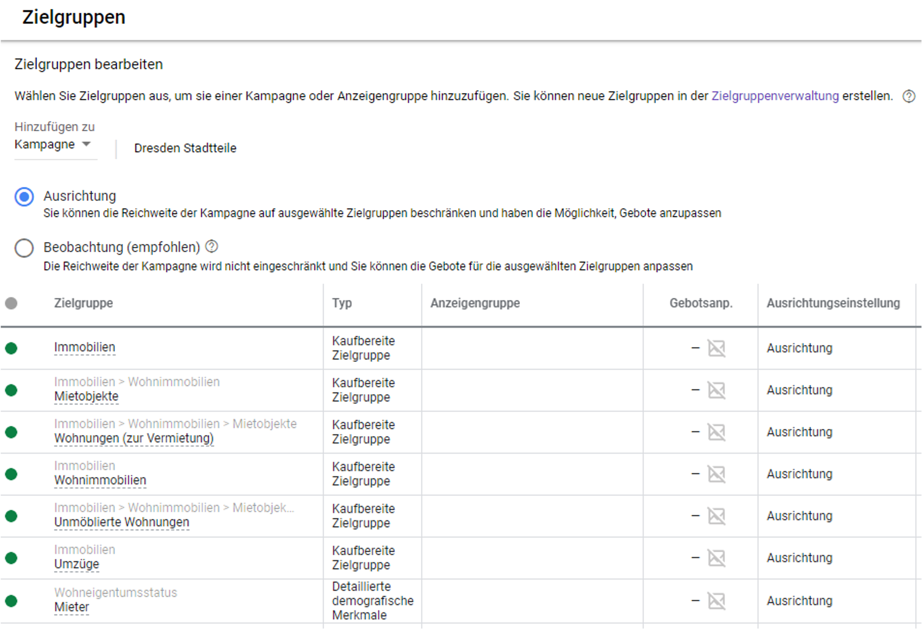This screenshot has height=630, width=922.
Task: Open the Wohnimmobilien audience entry
Action: (x=100, y=481)
